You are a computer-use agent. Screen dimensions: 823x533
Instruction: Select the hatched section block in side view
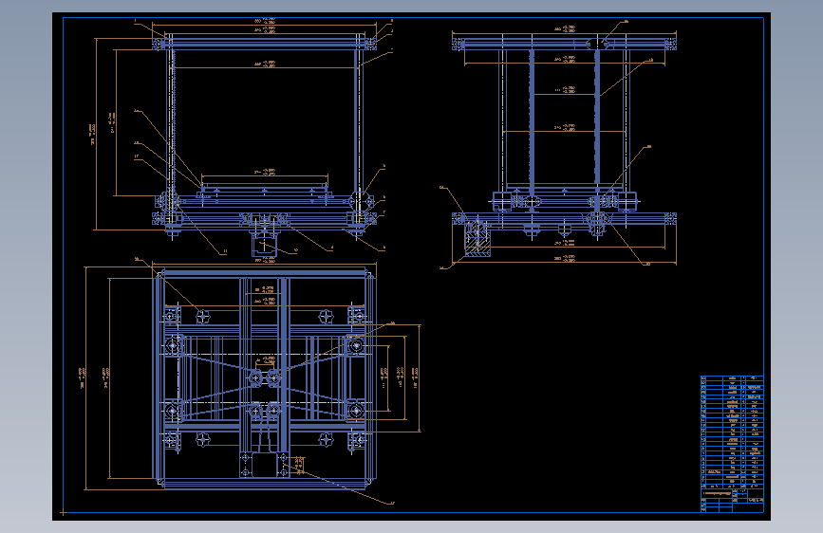point(478,239)
